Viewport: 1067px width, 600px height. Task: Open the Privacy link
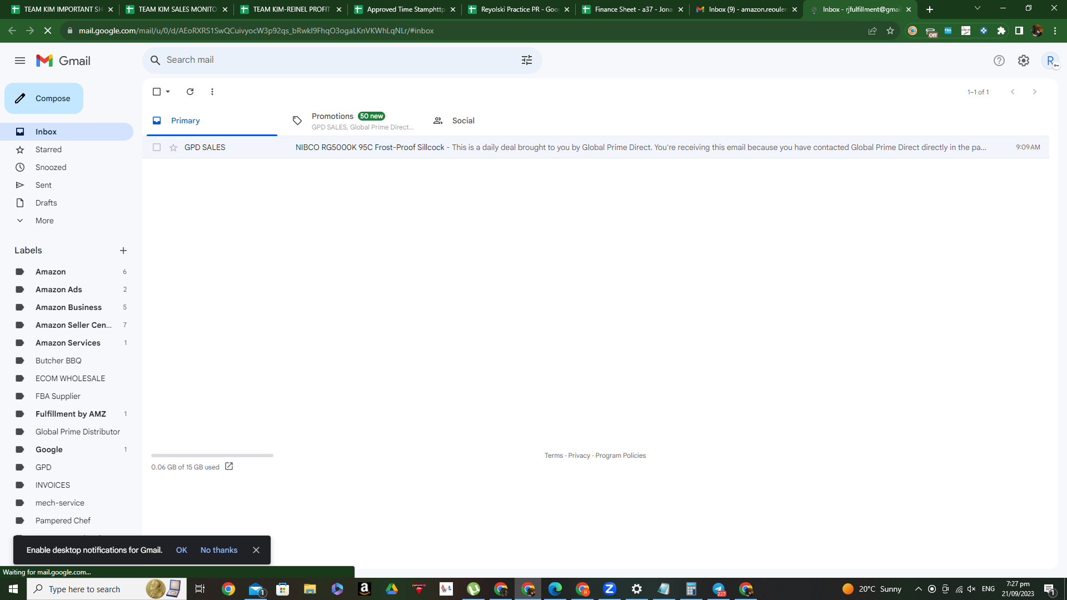579,456
